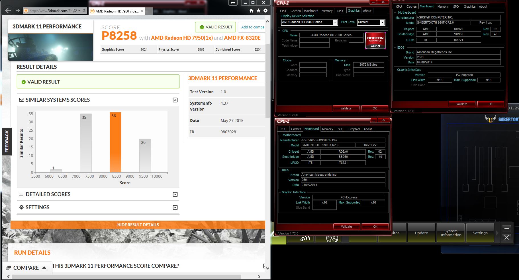Collapse the Similar Systems Scores section
This screenshot has height=280, width=519.
tap(175, 100)
